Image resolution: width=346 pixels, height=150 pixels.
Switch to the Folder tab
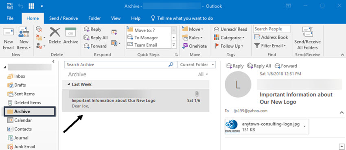pos(94,19)
